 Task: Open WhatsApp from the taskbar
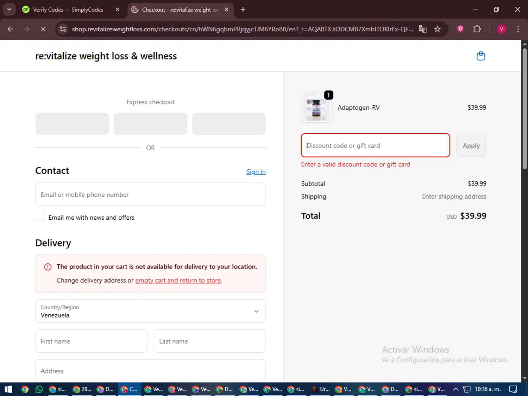tap(39, 389)
